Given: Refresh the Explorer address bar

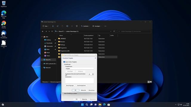Looking at the screenshot, I should click(x=114, y=31).
